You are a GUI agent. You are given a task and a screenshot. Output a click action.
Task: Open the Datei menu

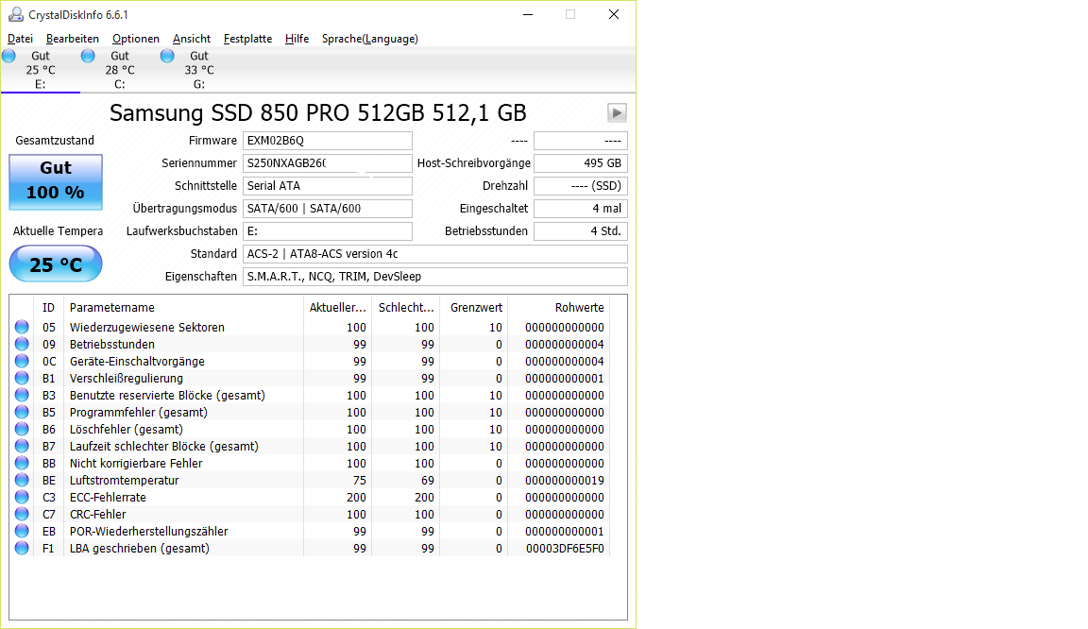pyautogui.click(x=20, y=39)
